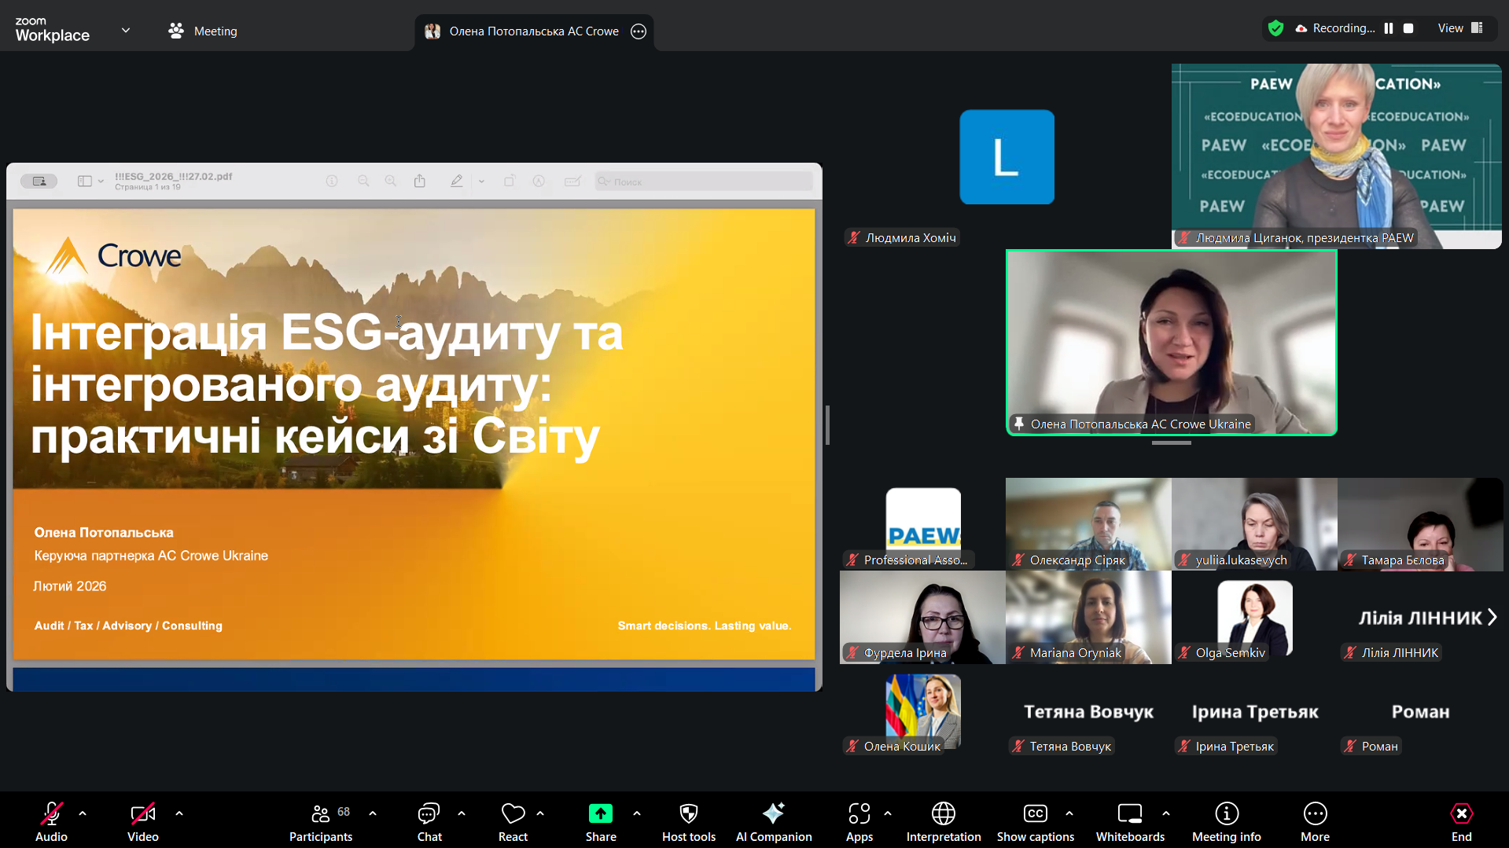Click the End meeting button
Screen dimensions: 1509x848
pyautogui.click(x=1461, y=820)
